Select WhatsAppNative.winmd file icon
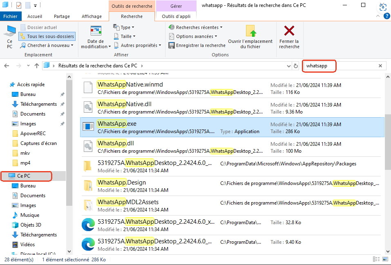 (x=88, y=88)
